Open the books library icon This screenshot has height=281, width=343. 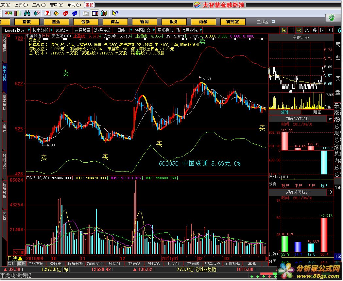104,13
